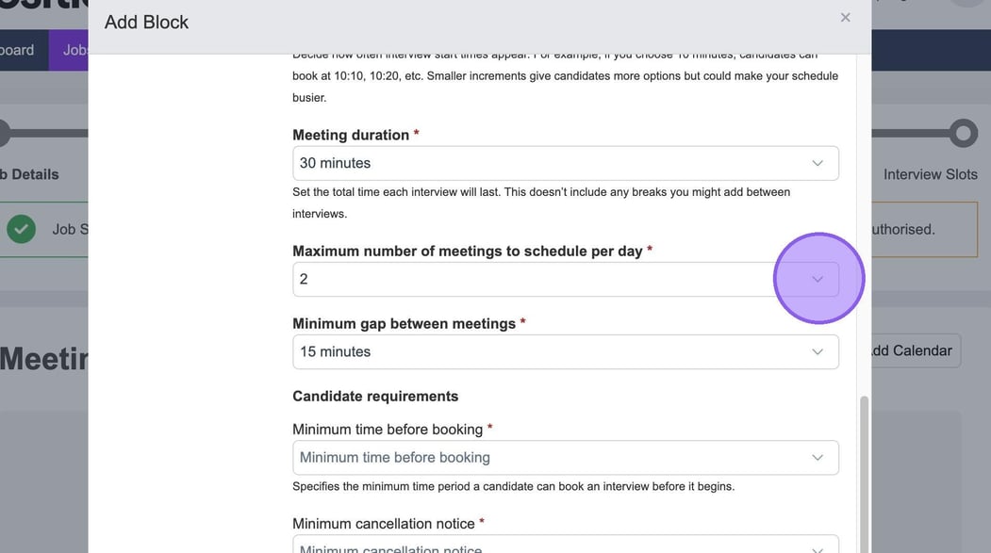Viewport: 991px width, 553px height.
Task: Click the Interview Slots progress step circle
Action: [963, 133]
